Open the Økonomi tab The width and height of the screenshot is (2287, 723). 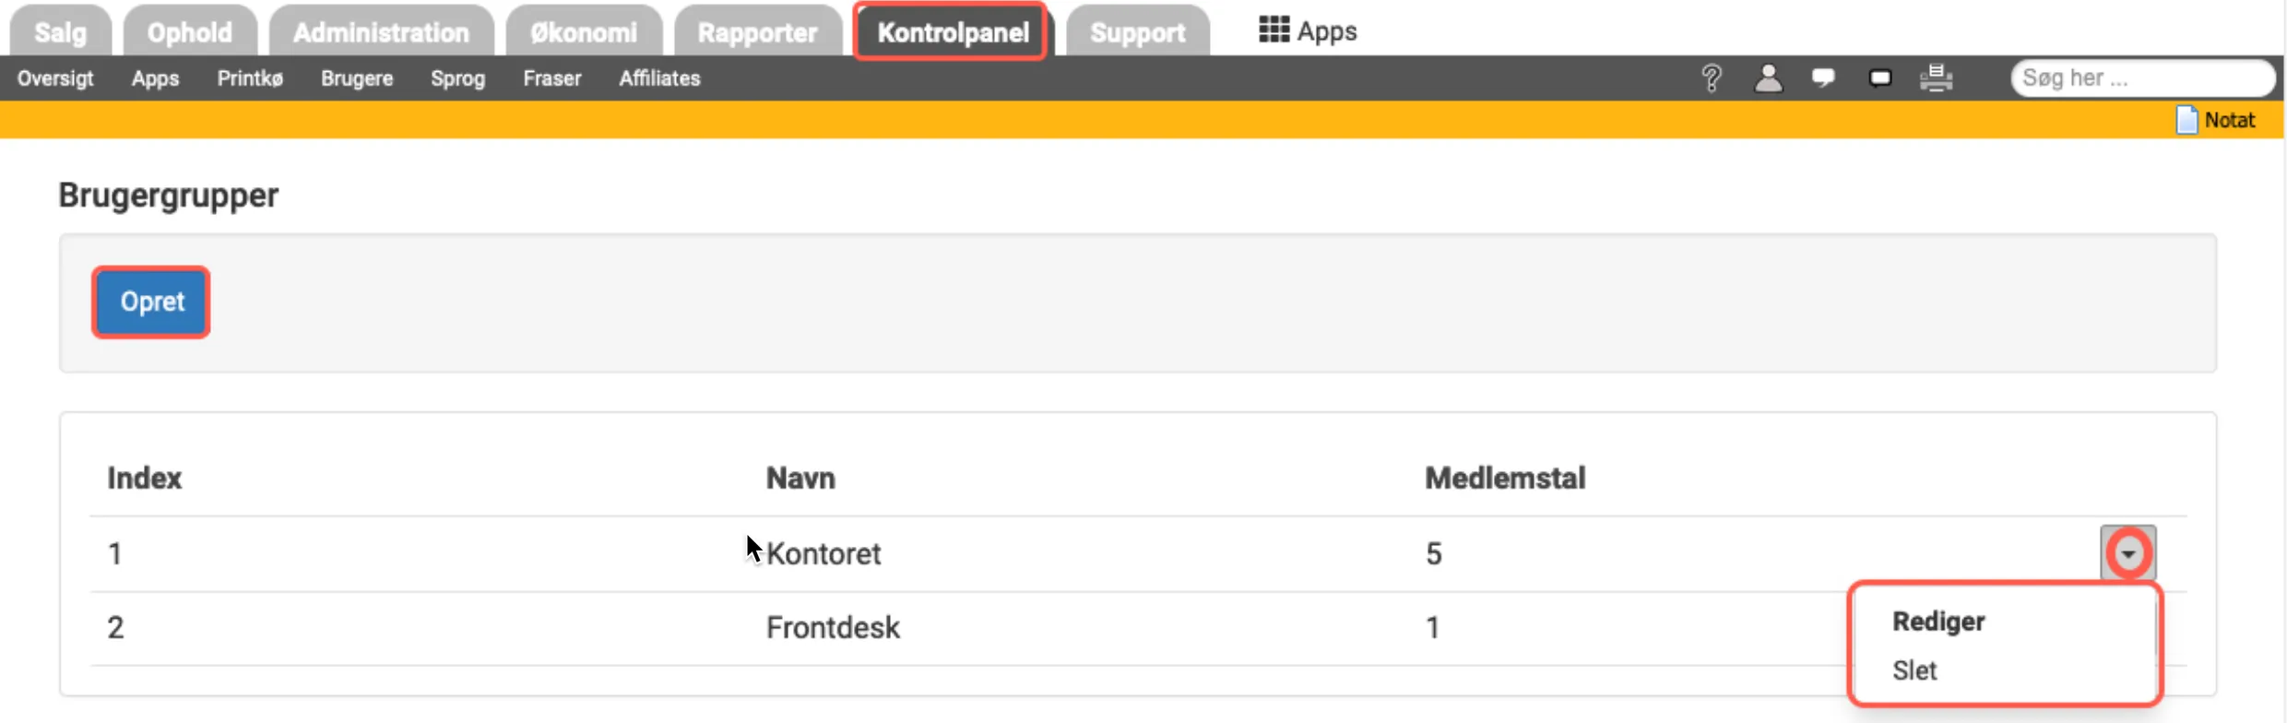pyautogui.click(x=584, y=33)
